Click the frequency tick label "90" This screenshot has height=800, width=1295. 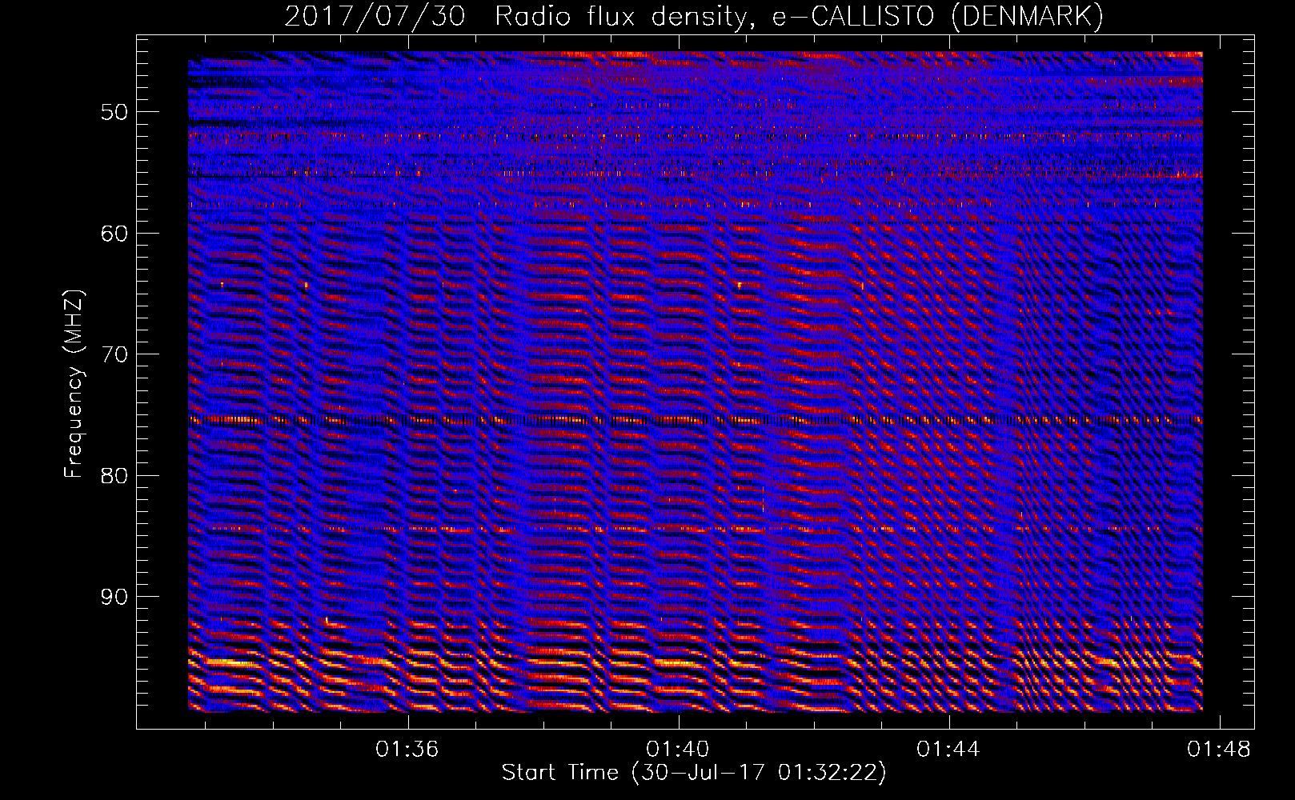pos(114,597)
